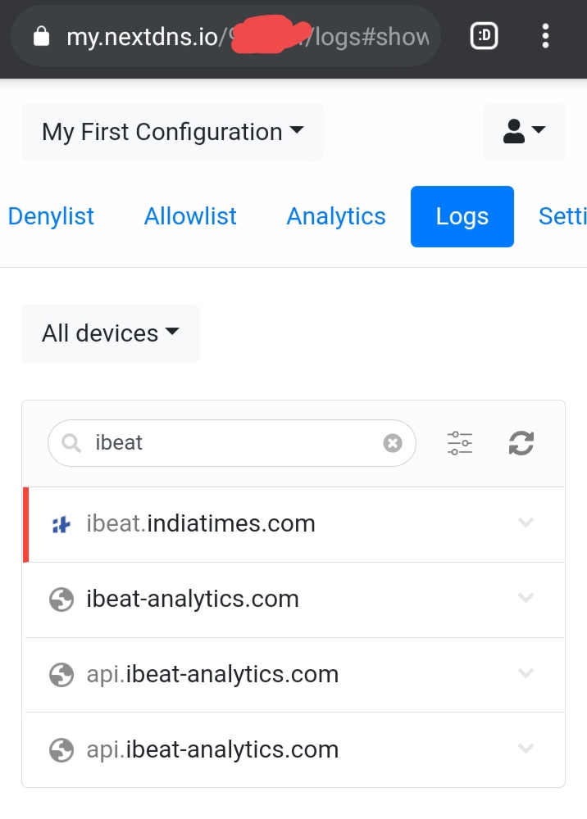Open the Denylist tab
This screenshot has width=587, height=819.
pyautogui.click(x=51, y=216)
